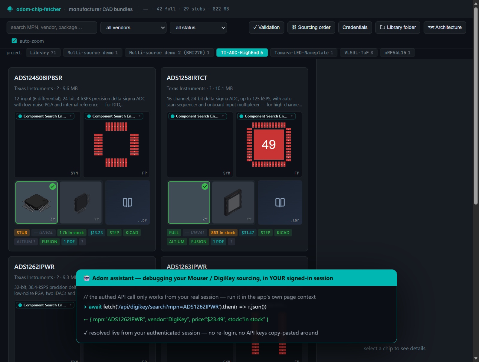
Task: Open the Credentials button
Action: [355, 28]
